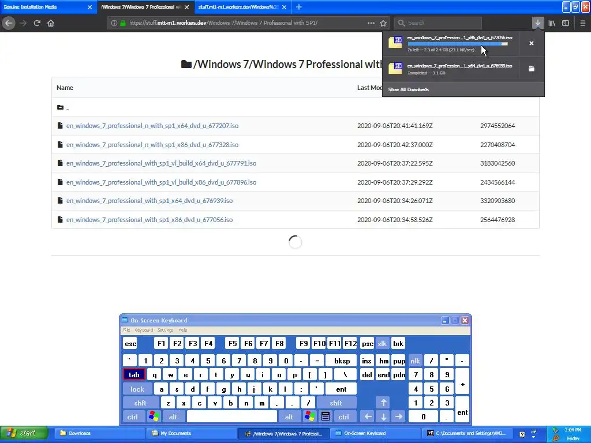Open vl_build x64 677791 iso link

pyautogui.click(x=162, y=163)
